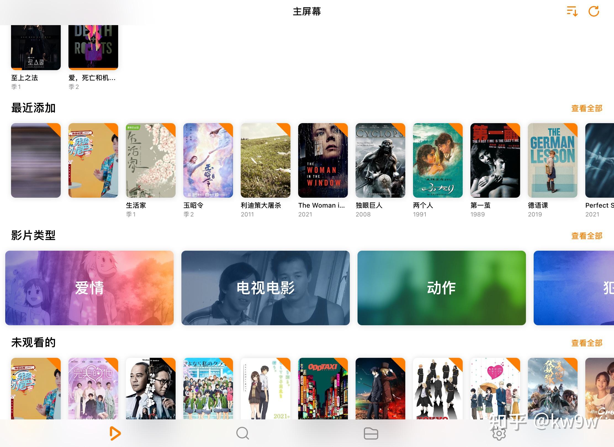Open 动作 genre category tile

coord(440,287)
